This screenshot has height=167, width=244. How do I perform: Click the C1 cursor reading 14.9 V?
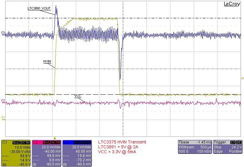point(25,160)
